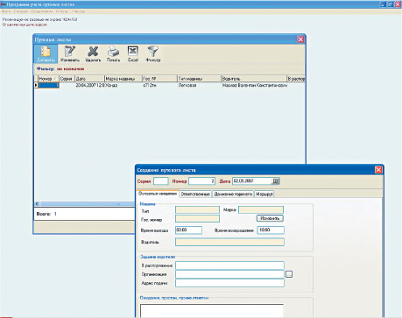Click the Номер field containing 2

point(202,181)
